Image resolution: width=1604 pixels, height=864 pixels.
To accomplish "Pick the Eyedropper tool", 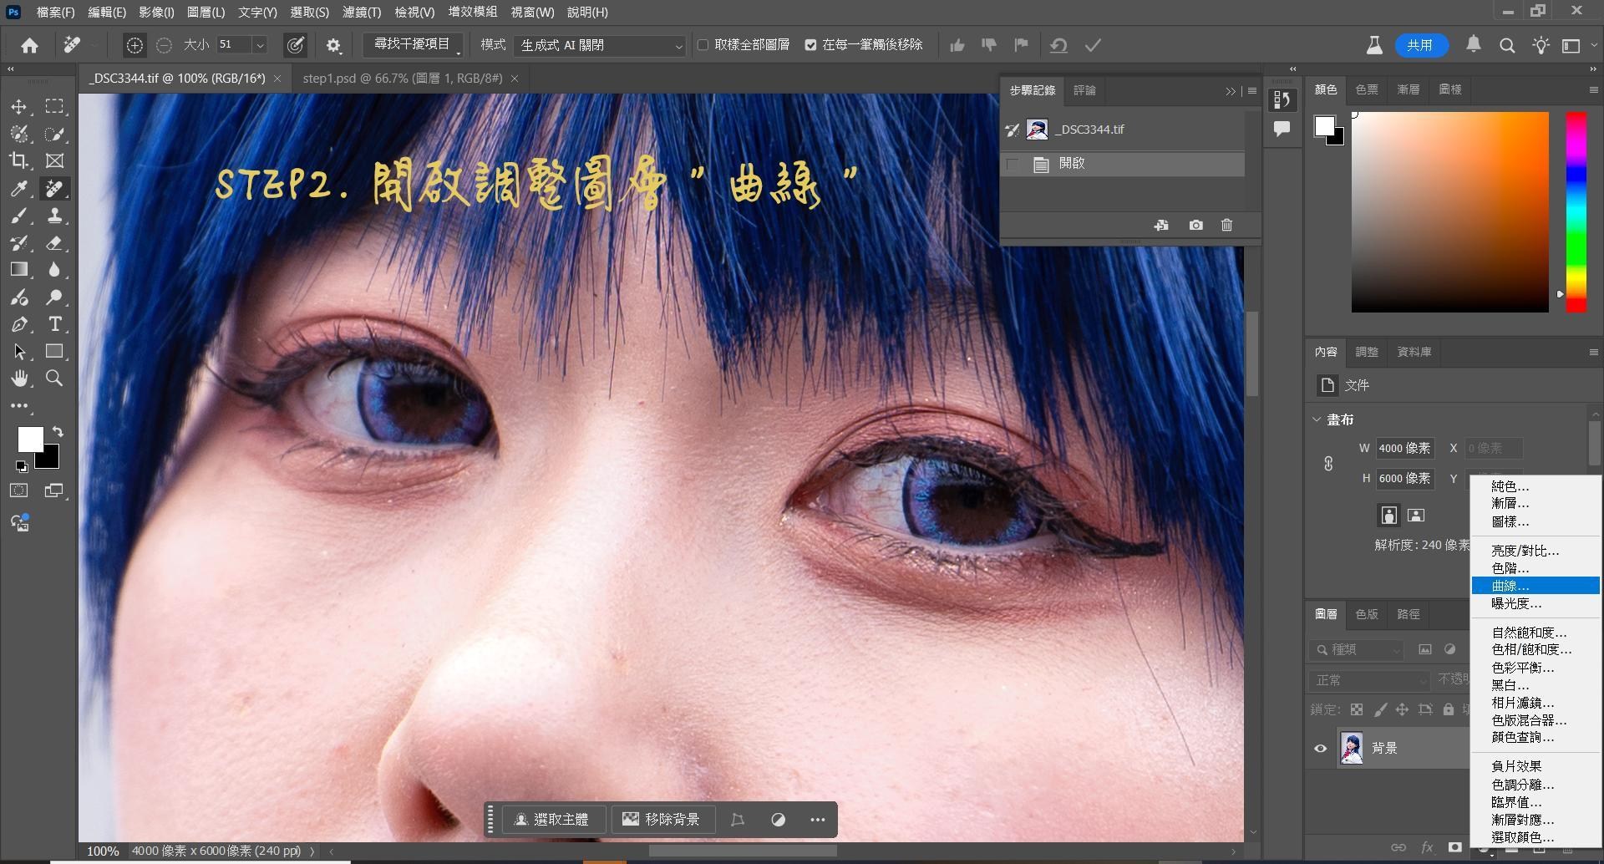I will (18, 189).
